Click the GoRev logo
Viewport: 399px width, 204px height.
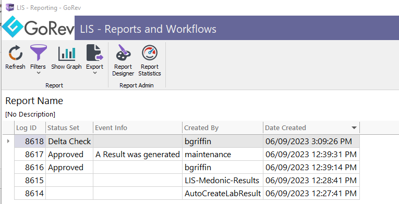[38, 27]
